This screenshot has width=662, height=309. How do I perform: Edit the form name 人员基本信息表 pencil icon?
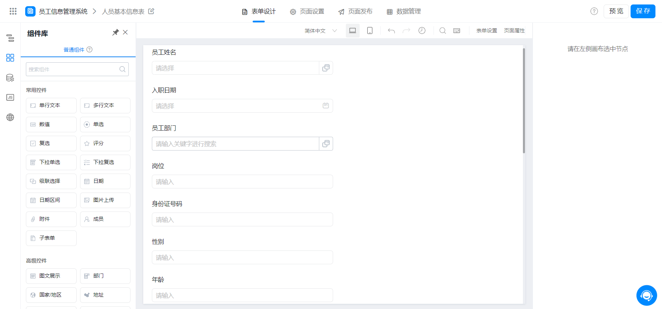click(x=151, y=11)
